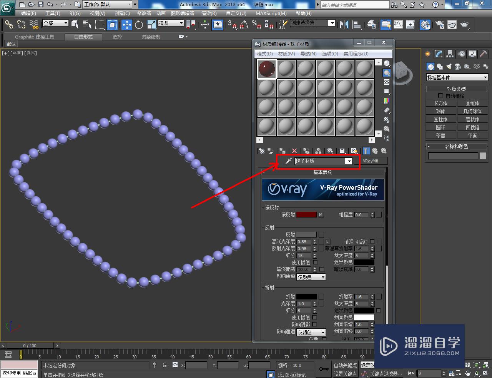Open Render Setup teapot icon

pos(440,25)
